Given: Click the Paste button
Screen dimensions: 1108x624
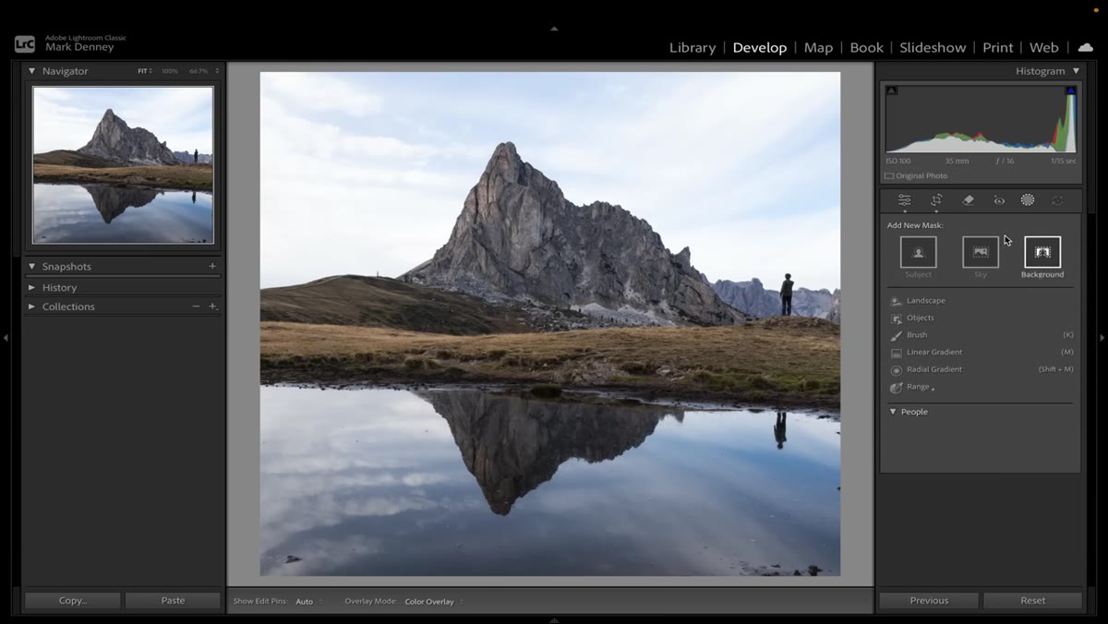Looking at the screenshot, I should [x=174, y=600].
